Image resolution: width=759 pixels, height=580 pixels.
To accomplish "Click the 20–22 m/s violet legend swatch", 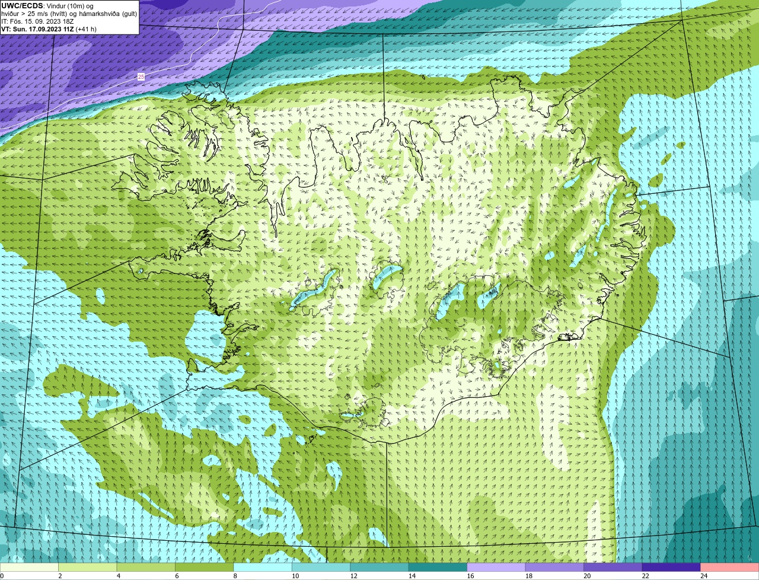I will pos(613,568).
